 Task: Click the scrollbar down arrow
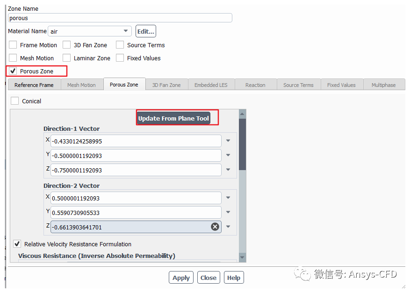242,257
